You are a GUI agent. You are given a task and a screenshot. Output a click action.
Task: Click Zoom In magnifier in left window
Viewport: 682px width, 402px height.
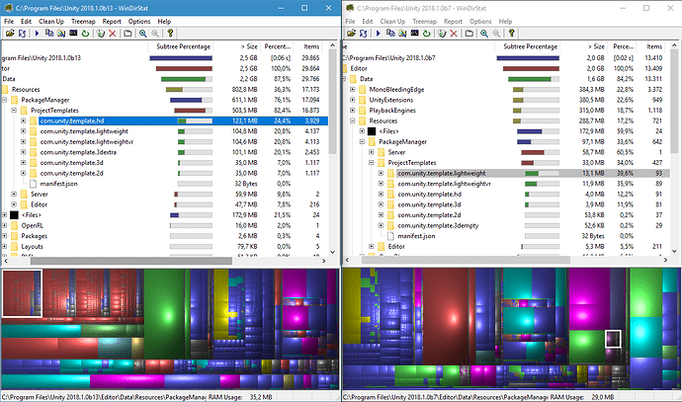click(x=142, y=33)
